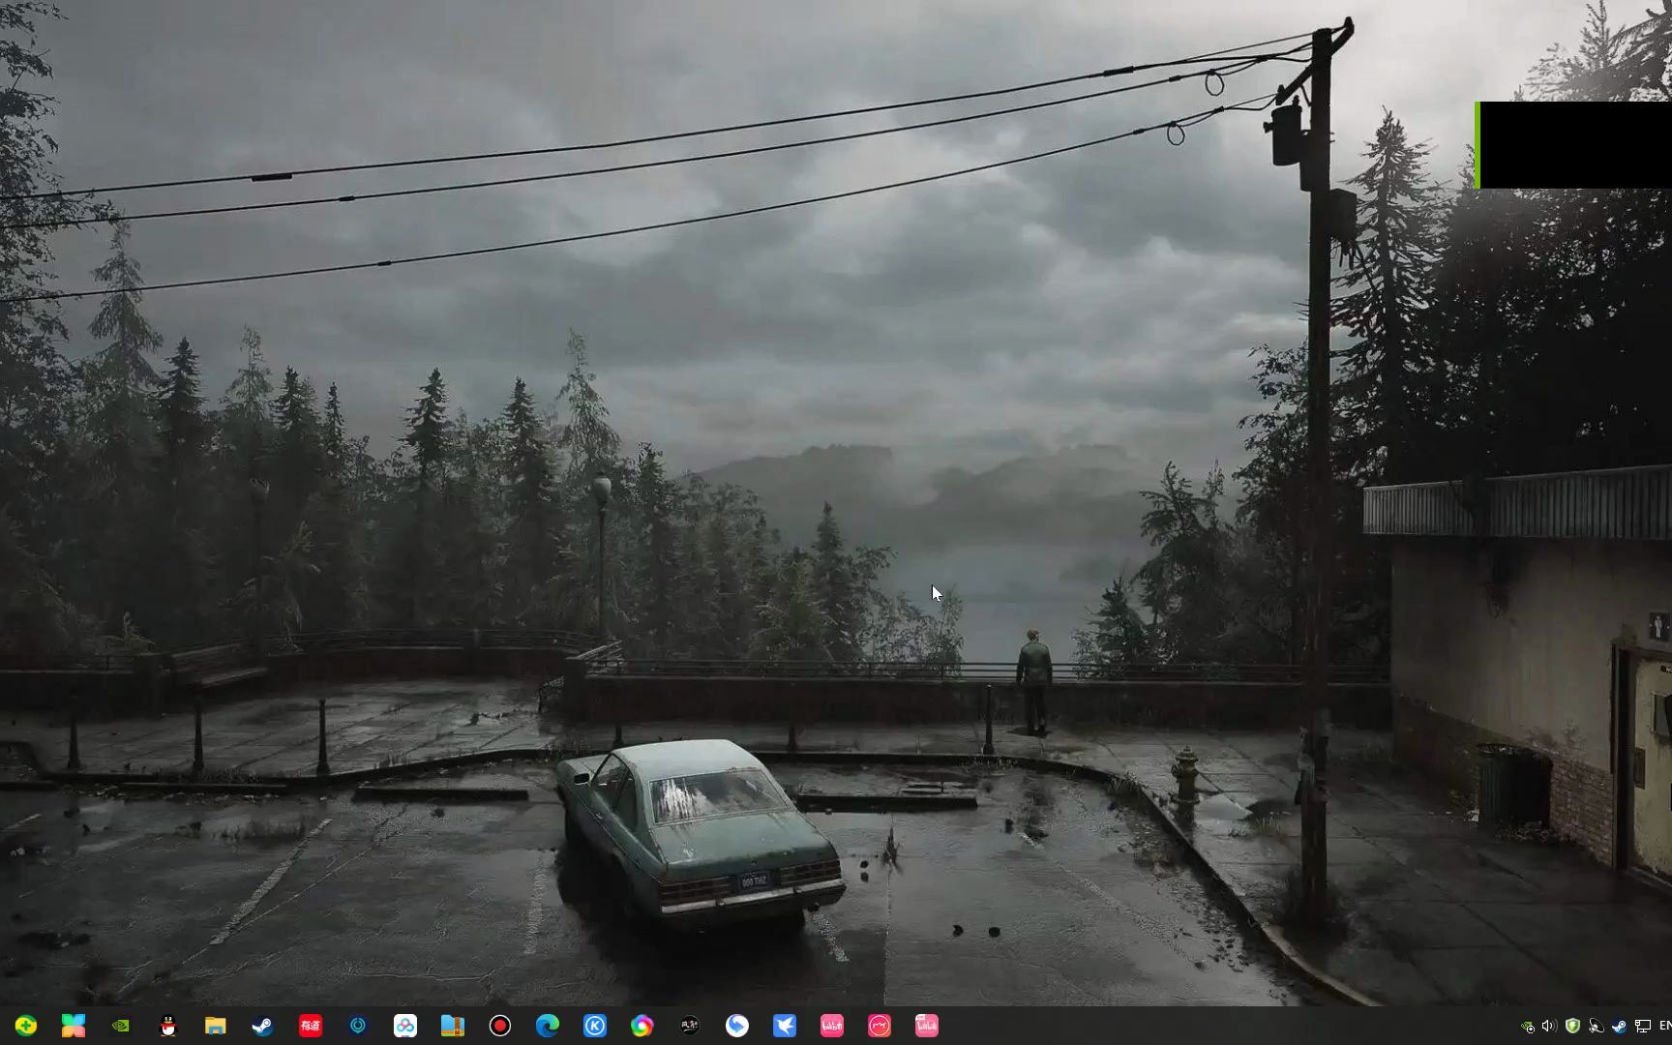Launch the colorful four-petal clover app
The width and height of the screenshot is (1672, 1045).
[74, 1026]
